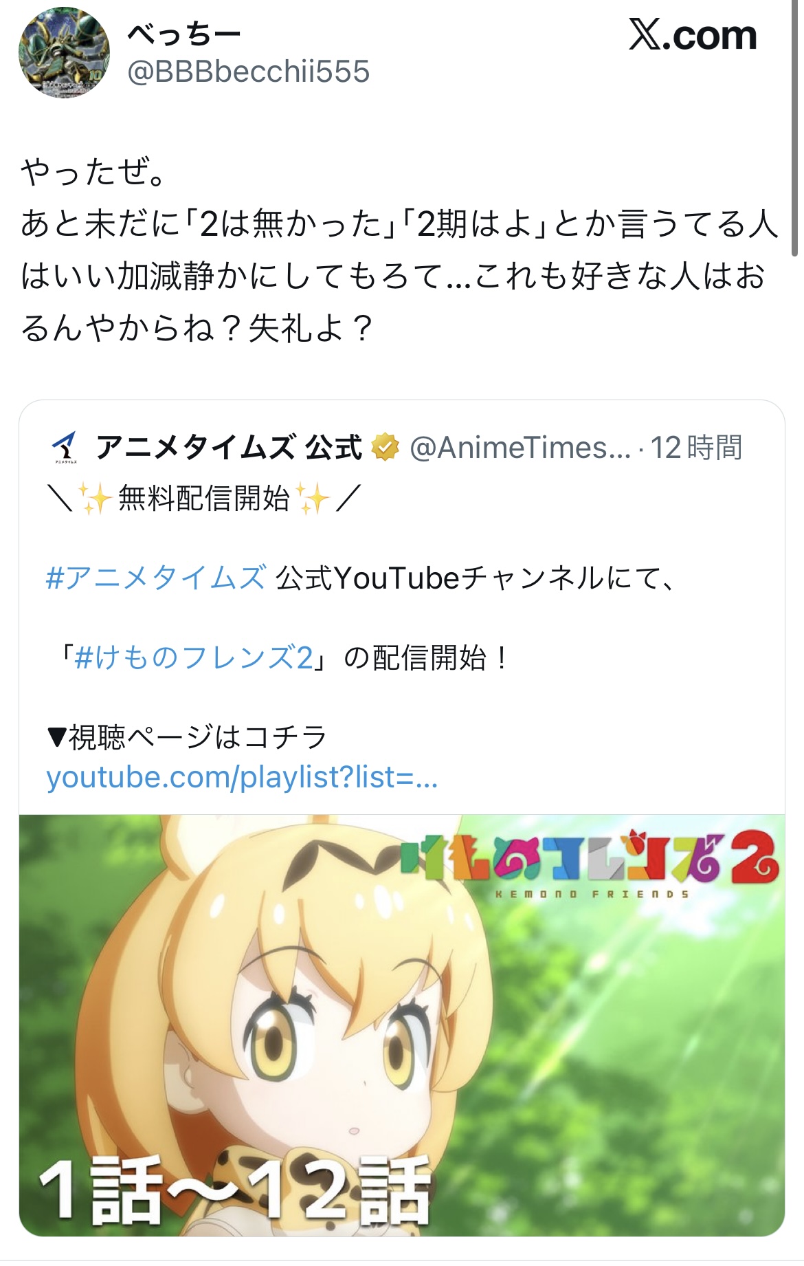Open the アニメタイムズ 公式 account name
The height and width of the screenshot is (1266, 804).
229,447
